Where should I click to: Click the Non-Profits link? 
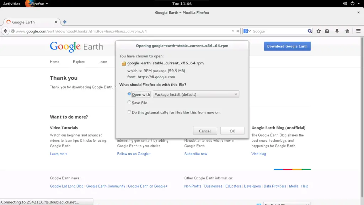click(193, 186)
